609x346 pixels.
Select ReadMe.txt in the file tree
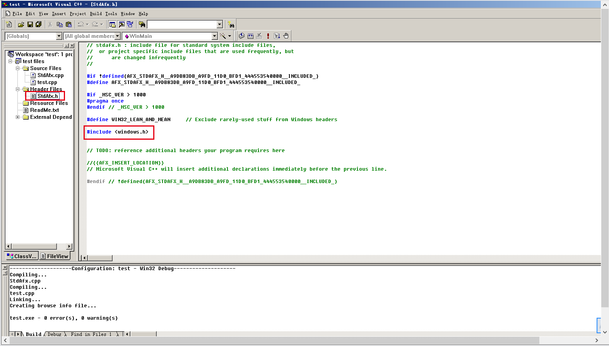click(44, 110)
